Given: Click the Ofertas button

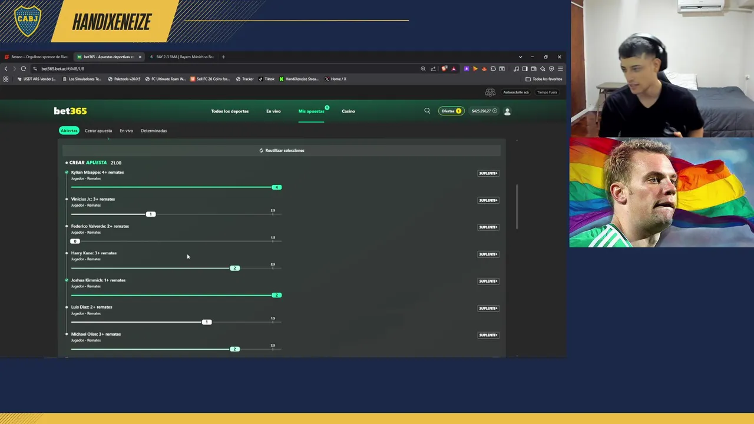Looking at the screenshot, I should 451,111.
